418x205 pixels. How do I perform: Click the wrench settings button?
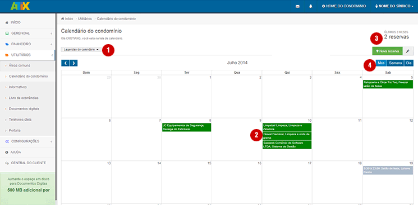click(408, 51)
